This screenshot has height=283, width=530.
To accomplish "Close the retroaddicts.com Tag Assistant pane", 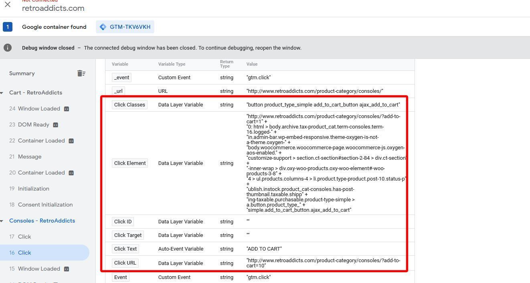I will pos(7,4).
